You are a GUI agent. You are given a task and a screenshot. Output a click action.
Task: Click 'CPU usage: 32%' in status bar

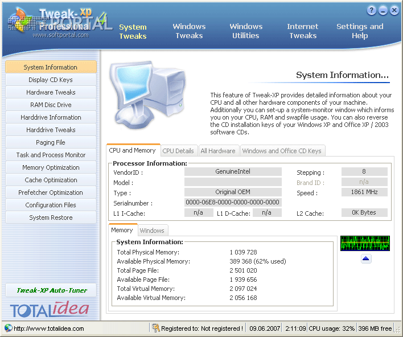click(x=331, y=328)
